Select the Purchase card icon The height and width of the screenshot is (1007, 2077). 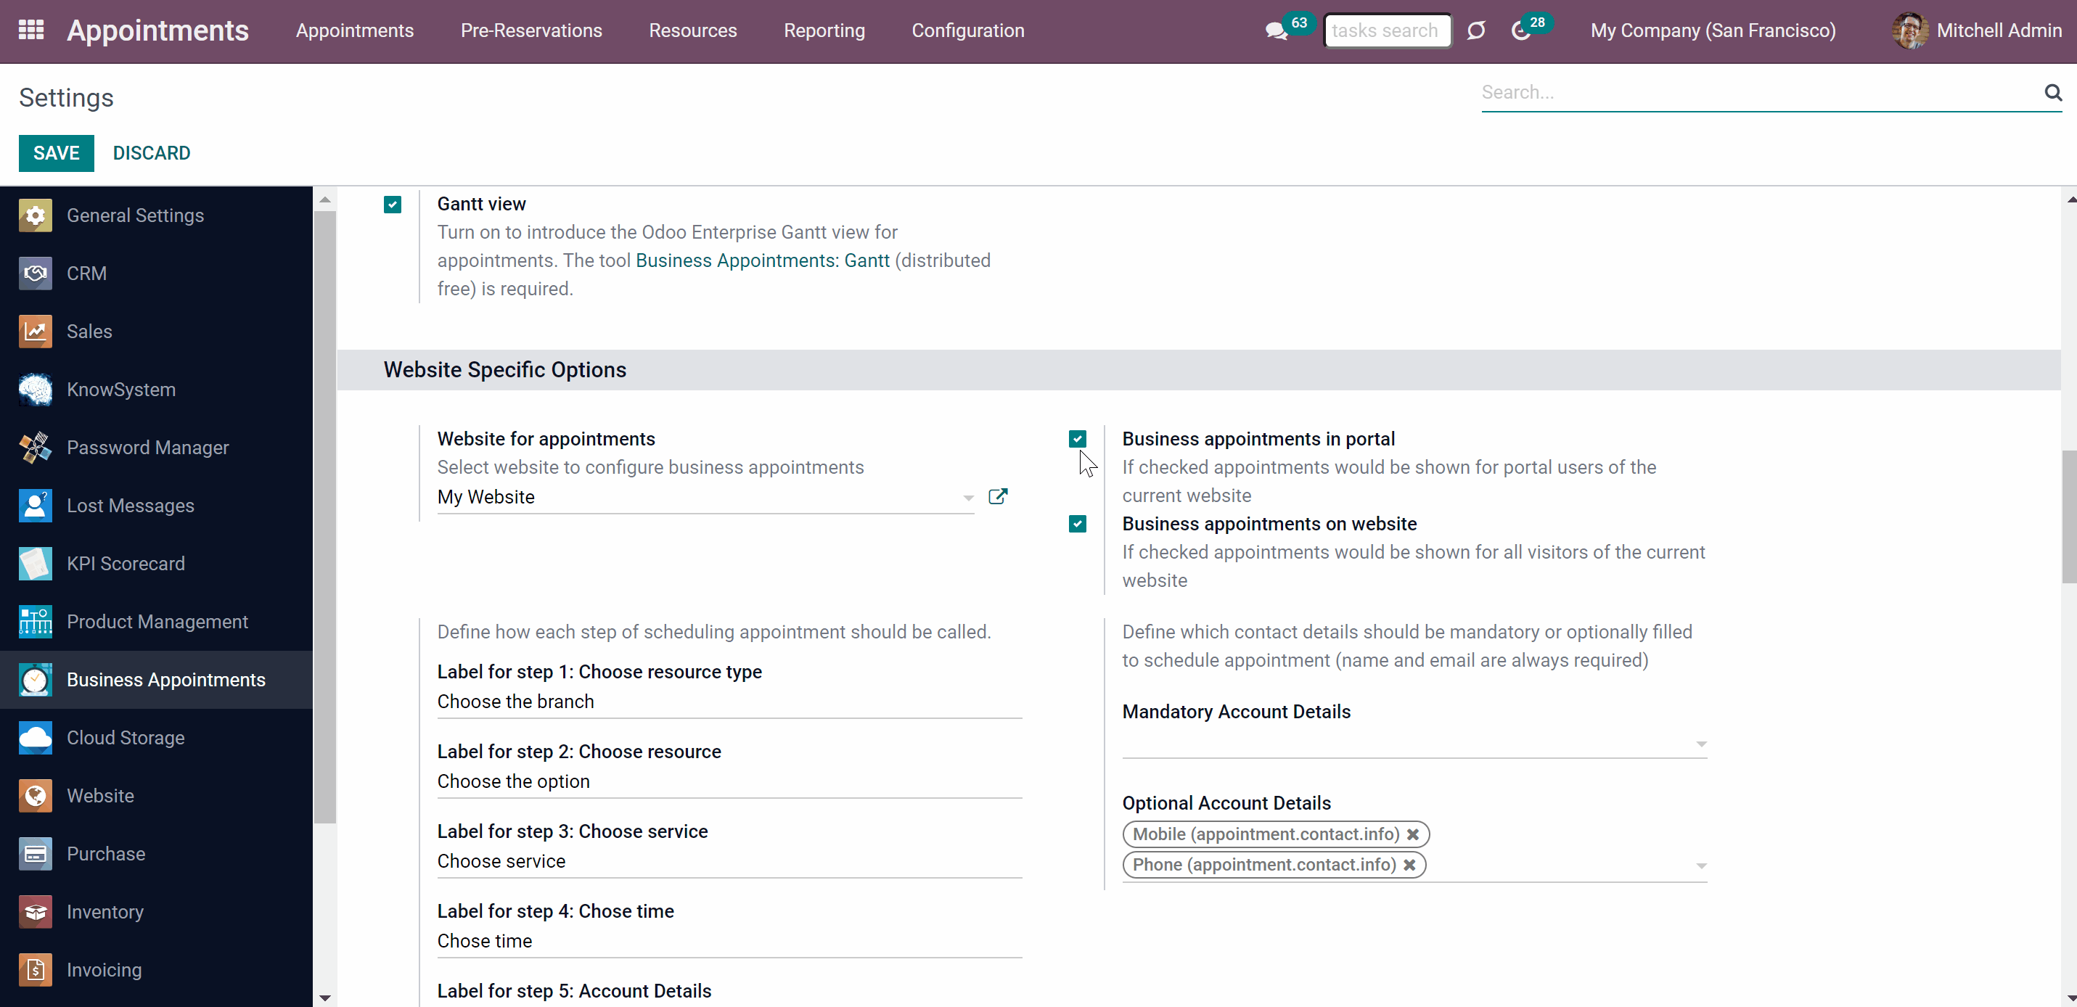click(x=36, y=854)
